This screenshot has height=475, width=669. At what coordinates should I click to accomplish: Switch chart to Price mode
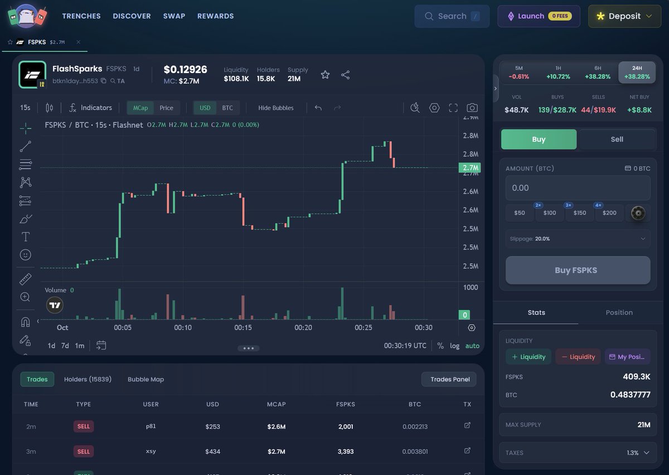167,108
